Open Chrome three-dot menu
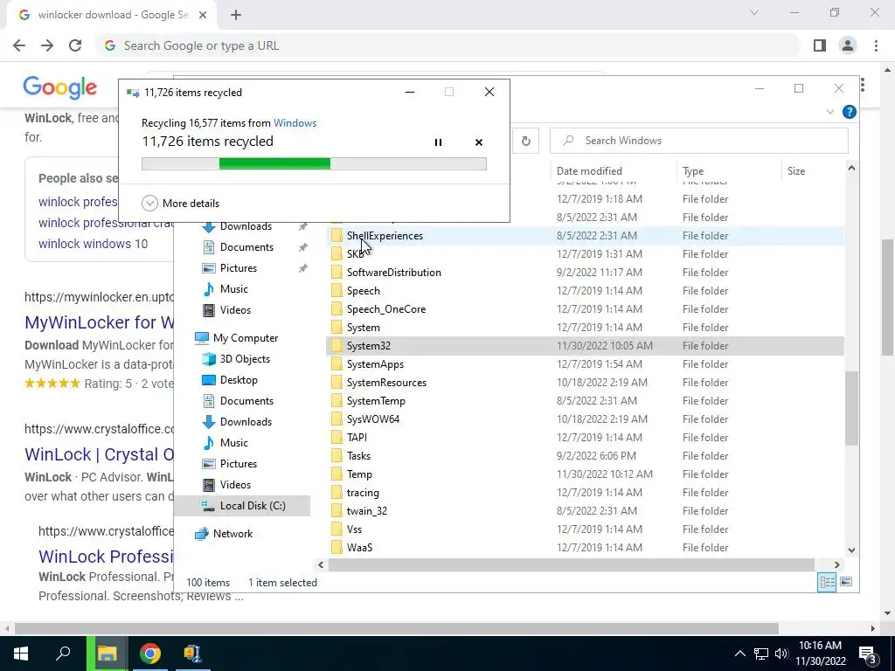 876,45
